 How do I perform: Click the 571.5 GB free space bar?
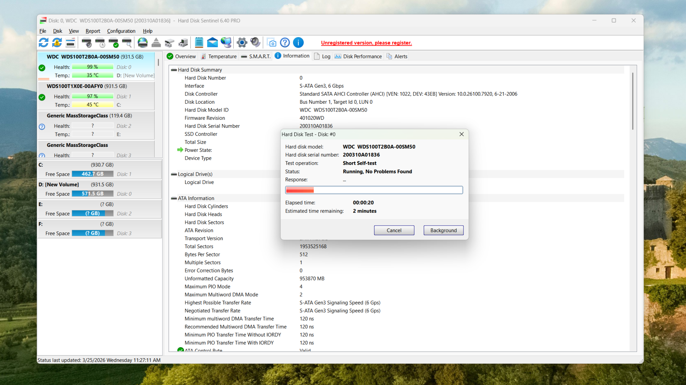tap(93, 194)
